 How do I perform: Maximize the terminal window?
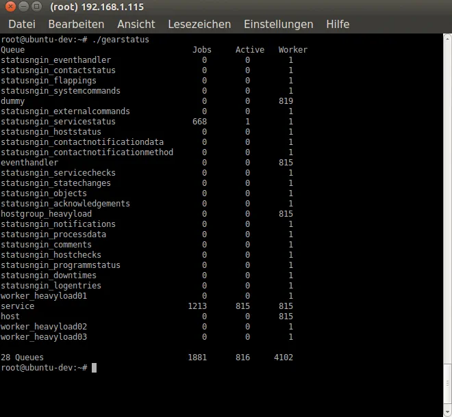click(36, 6)
